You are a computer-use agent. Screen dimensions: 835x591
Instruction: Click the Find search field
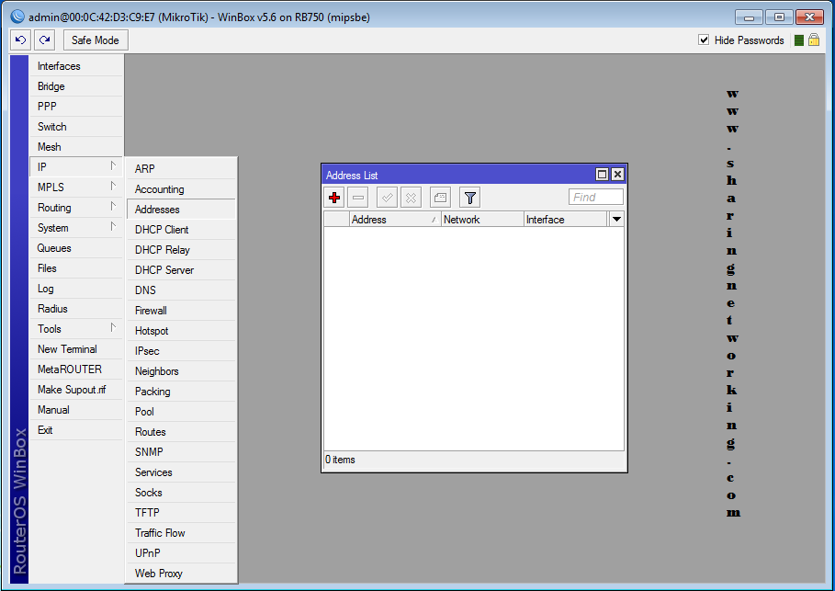[x=595, y=198]
